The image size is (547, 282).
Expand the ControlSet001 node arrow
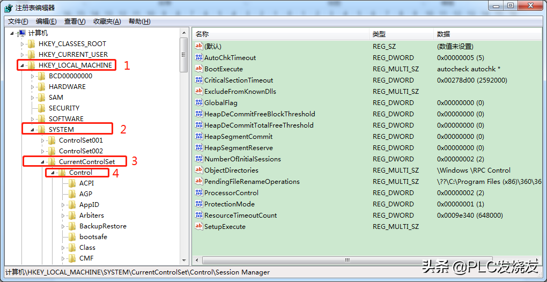click(43, 141)
